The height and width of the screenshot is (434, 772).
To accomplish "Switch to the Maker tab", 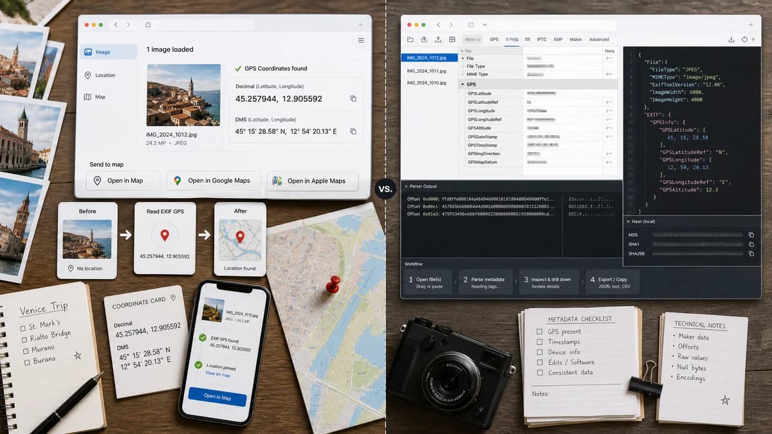I will pyautogui.click(x=576, y=39).
